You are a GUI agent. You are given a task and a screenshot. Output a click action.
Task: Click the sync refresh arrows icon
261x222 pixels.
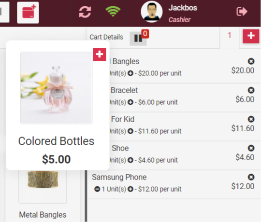[85, 12]
